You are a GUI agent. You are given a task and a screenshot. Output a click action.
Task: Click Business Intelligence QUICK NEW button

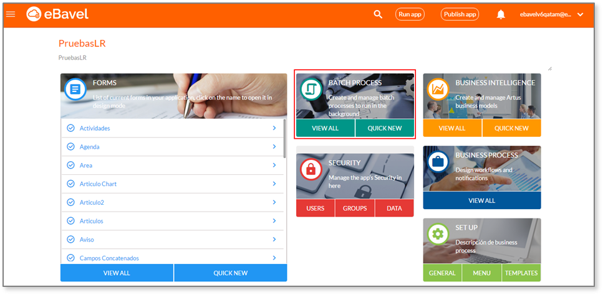click(x=511, y=128)
